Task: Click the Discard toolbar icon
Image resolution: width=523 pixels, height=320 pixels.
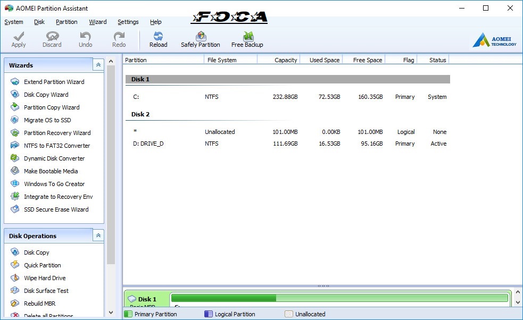Action: coord(52,36)
